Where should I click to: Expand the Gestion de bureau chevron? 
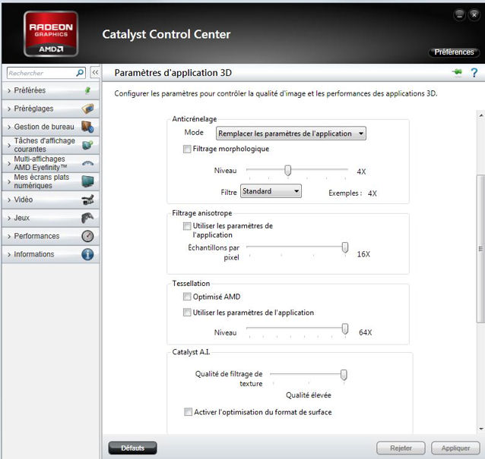tap(9, 127)
